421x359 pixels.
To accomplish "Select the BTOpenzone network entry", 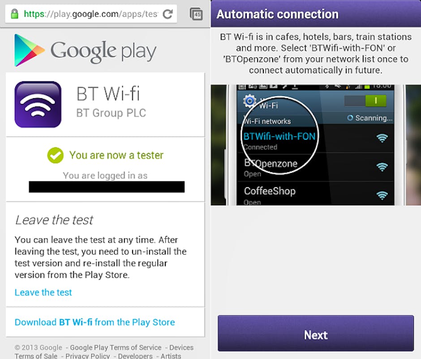I will [315, 167].
